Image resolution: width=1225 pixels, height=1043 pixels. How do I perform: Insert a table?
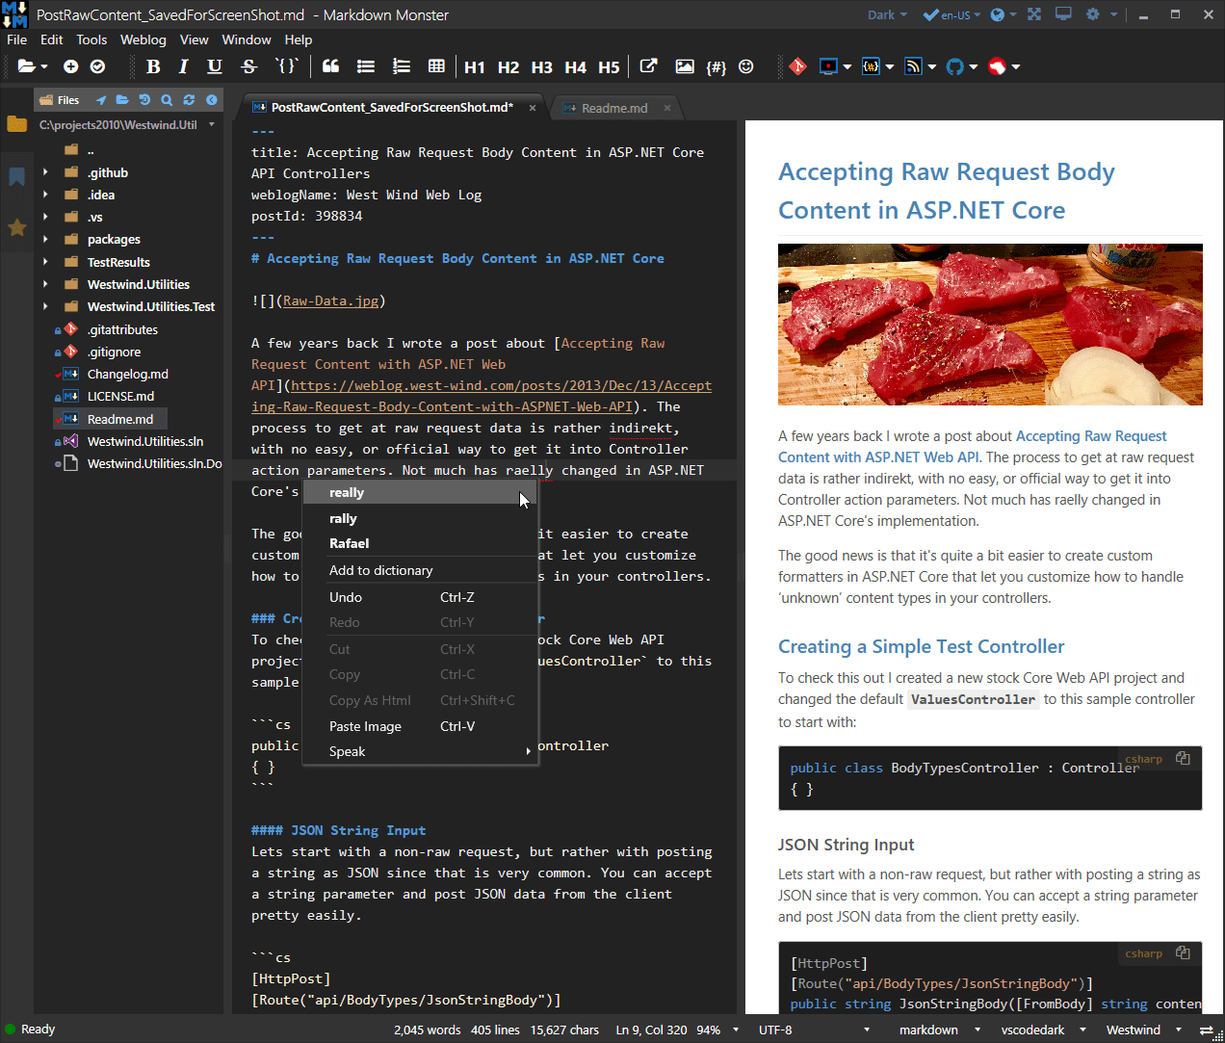pyautogui.click(x=436, y=66)
